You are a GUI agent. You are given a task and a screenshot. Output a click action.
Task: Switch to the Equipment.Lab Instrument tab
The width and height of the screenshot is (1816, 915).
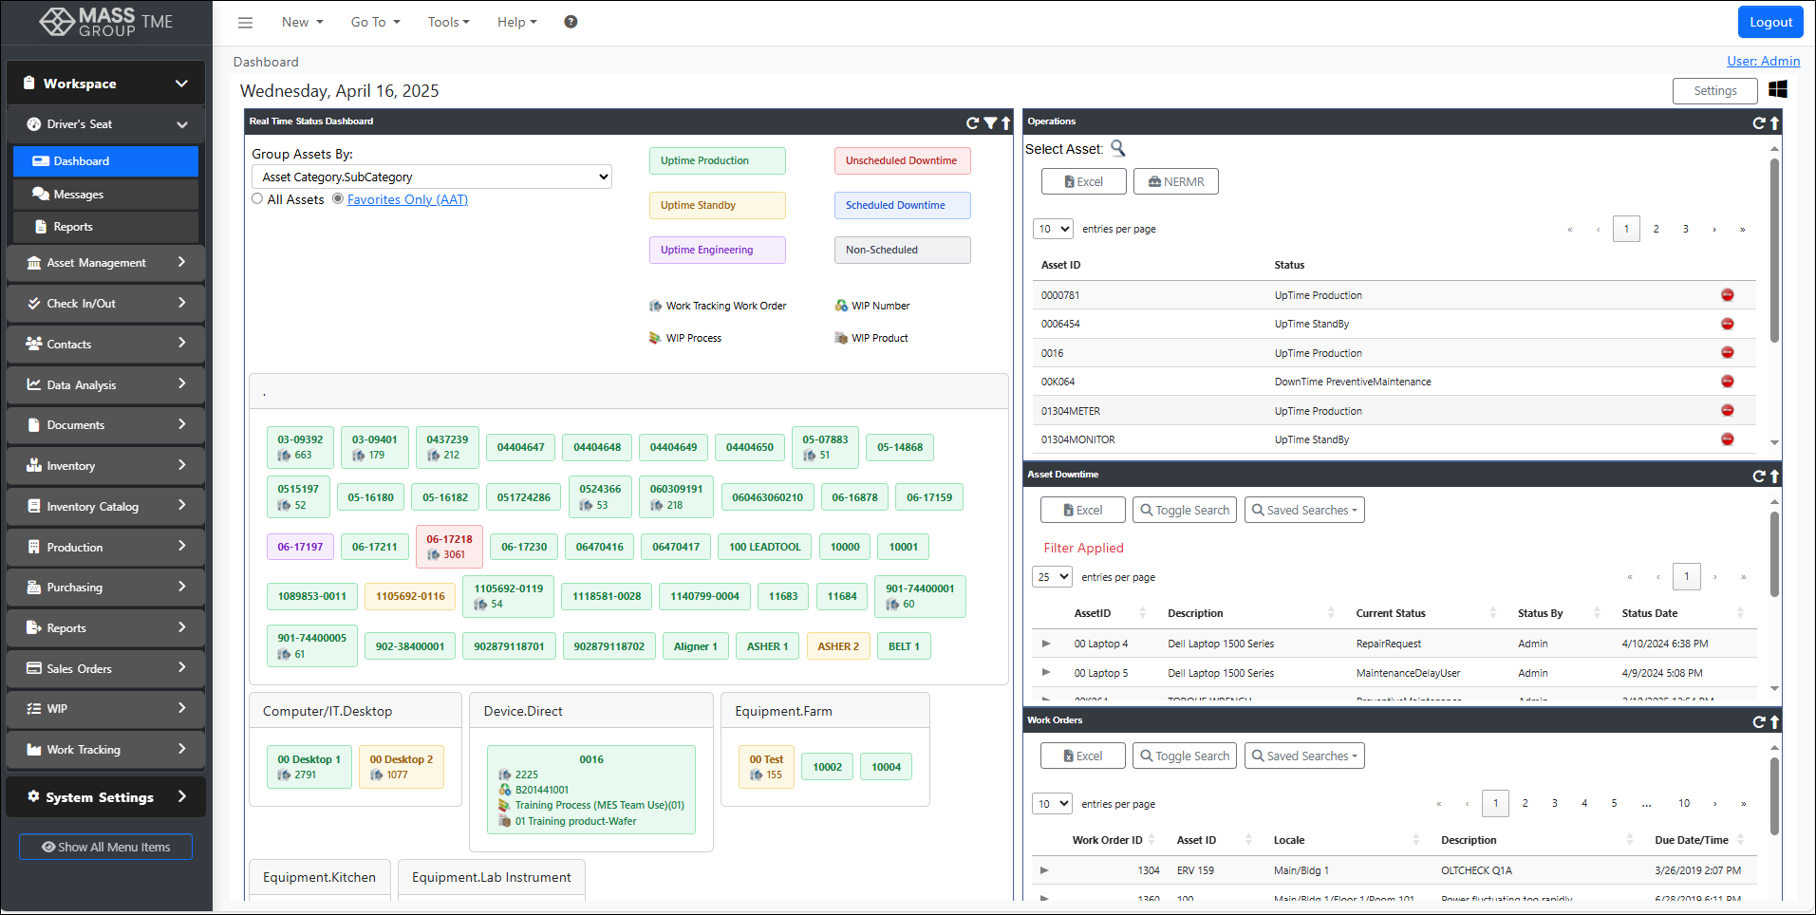tap(491, 877)
